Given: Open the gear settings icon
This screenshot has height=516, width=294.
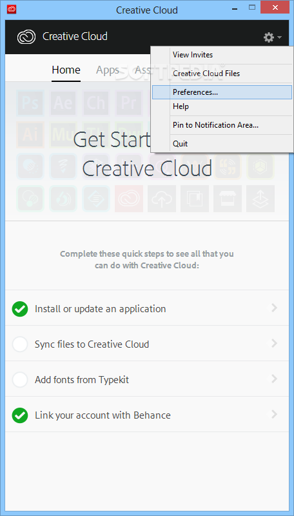Looking at the screenshot, I should (269, 37).
